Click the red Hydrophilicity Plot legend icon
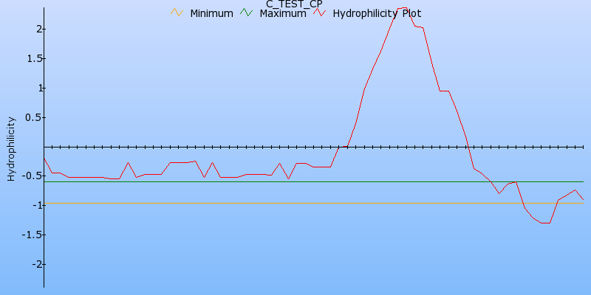591x295 pixels. click(319, 13)
